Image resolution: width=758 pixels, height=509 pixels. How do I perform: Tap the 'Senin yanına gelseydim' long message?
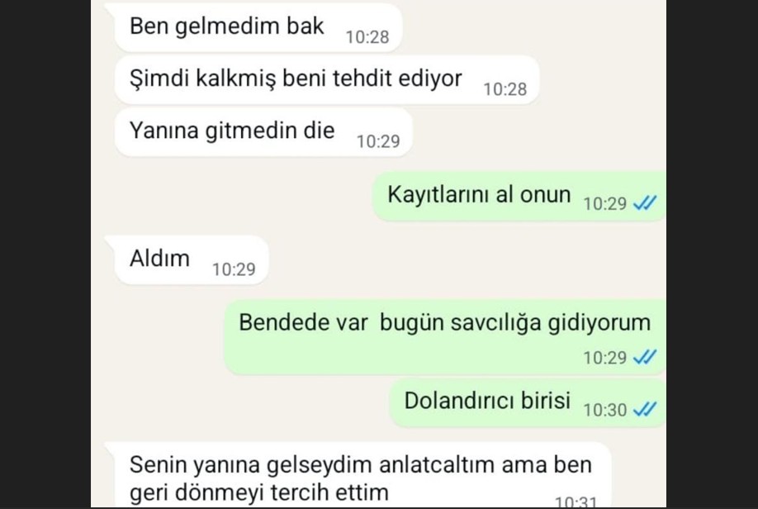click(363, 475)
